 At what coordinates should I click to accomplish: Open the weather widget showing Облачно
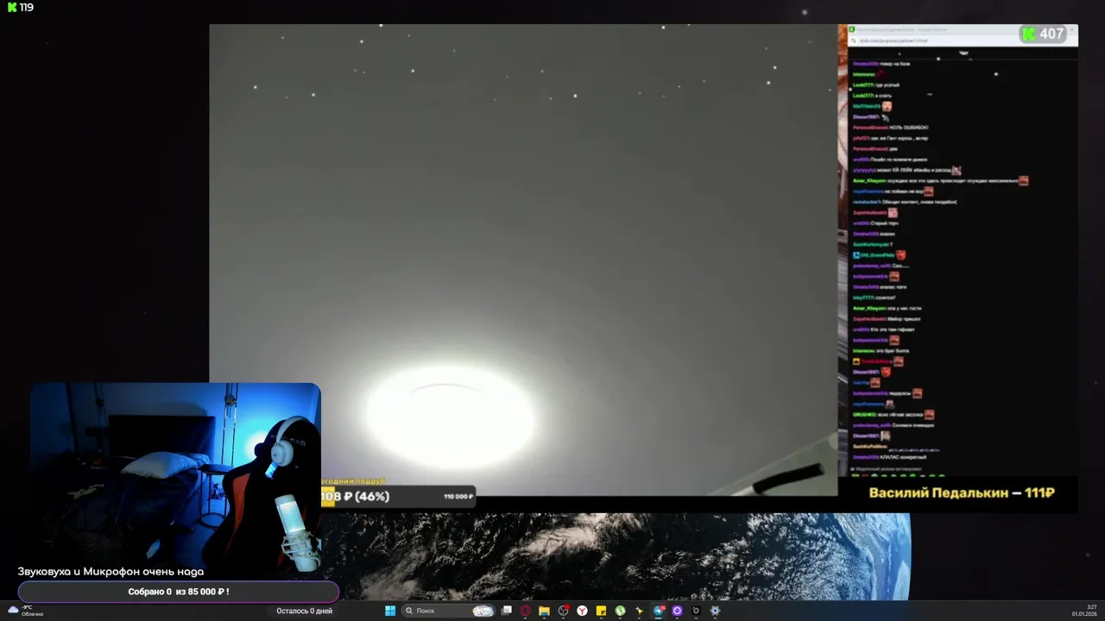coord(25,610)
